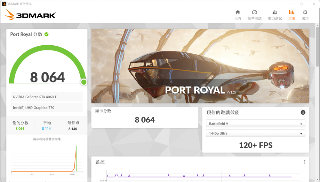320x182 pixels.
Task: Select the Results (結果) tab
Action: (x=292, y=15)
